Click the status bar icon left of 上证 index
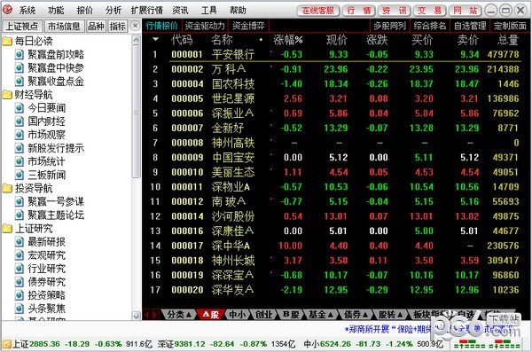The image size is (532, 352). 6,345
